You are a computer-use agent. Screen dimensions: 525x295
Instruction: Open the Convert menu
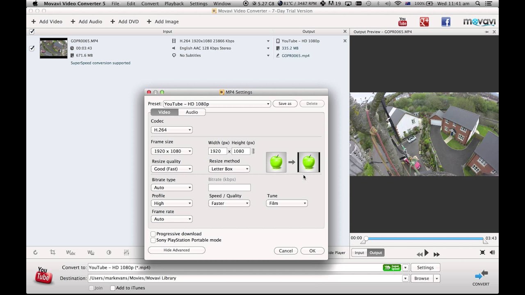pos(150,4)
